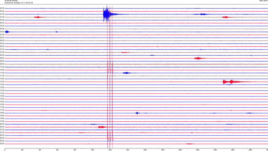Click the 28m tick on the minute axis

[x=250, y=150]
